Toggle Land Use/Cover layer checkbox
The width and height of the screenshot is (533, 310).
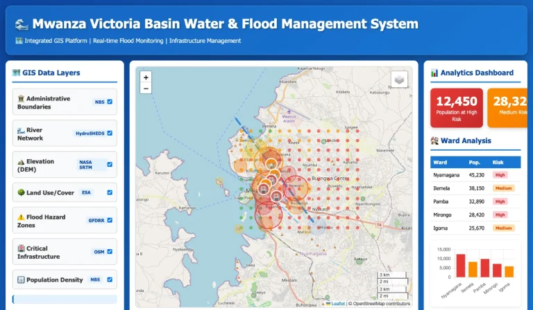click(x=110, y=192)
